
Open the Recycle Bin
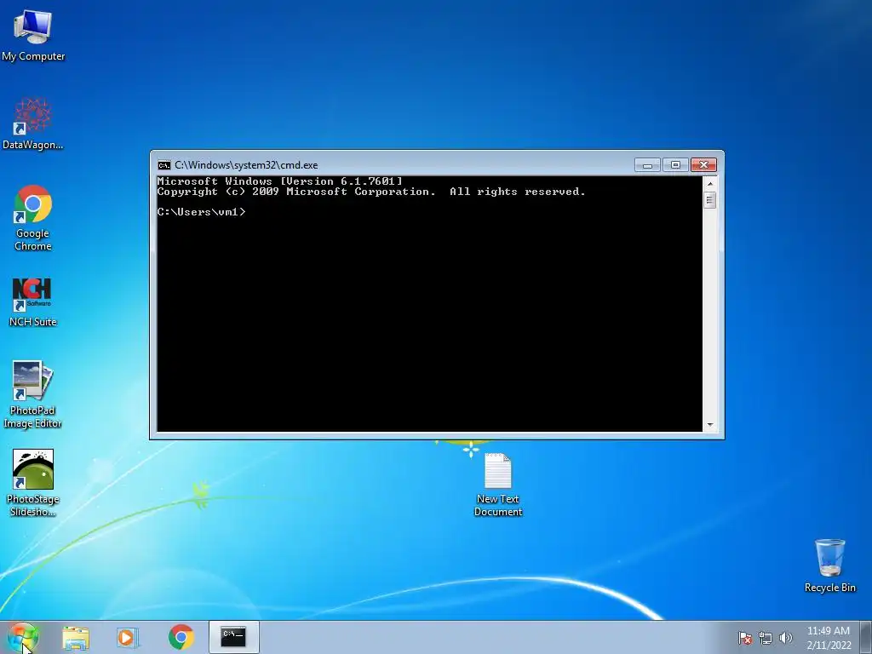[x=829, y=565]
